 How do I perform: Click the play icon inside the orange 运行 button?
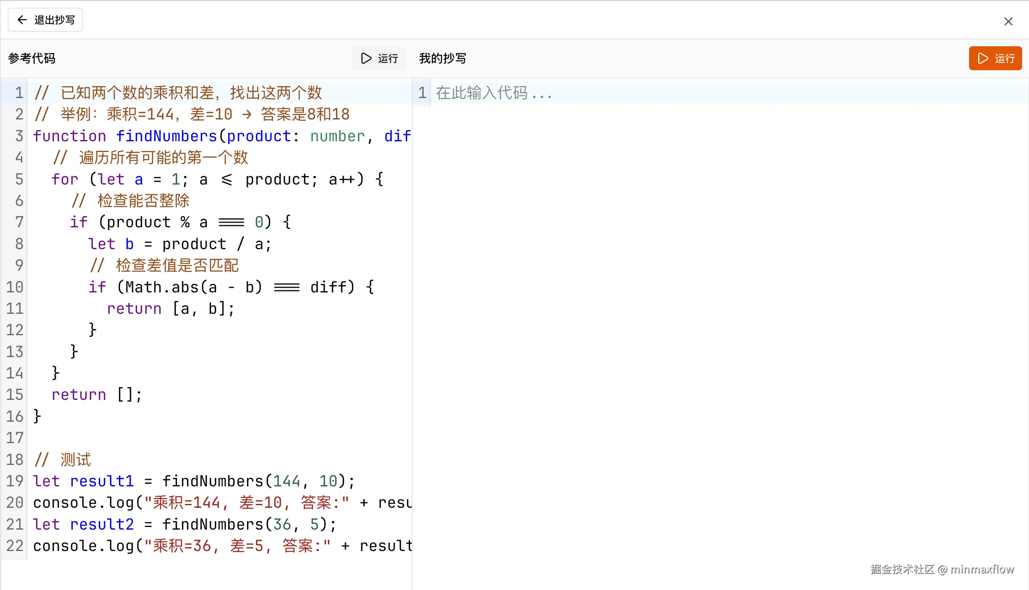tap(983, 58)
